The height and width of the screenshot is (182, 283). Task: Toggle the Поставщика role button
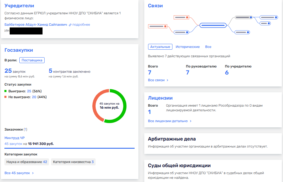[x=32, y=60]
